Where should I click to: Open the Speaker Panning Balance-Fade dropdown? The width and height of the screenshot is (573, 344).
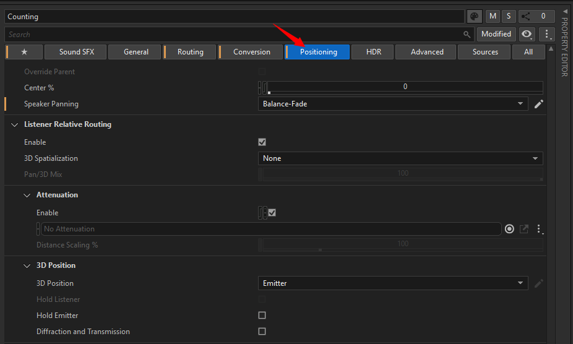(393, 104)
